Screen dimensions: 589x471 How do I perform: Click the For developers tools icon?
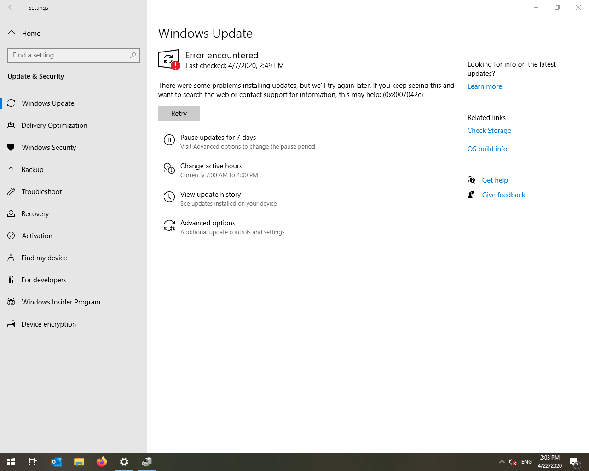11,280
